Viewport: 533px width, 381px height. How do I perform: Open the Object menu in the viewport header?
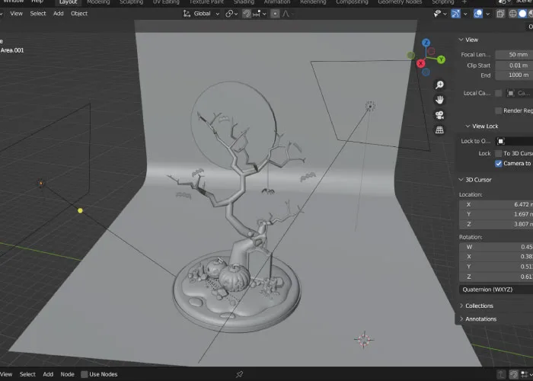pyautogui.click(x=79, y=14)
